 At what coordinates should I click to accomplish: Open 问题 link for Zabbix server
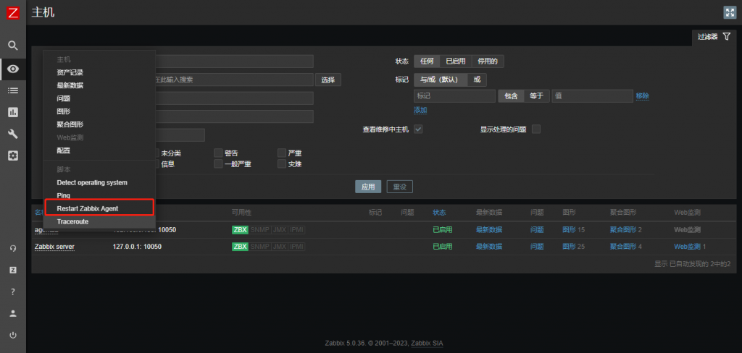tap(537, 247)
